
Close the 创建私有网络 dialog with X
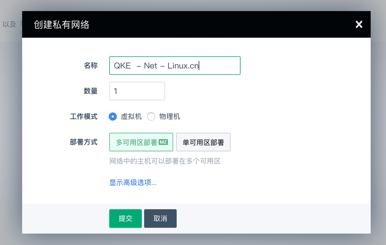coord(359,24)
